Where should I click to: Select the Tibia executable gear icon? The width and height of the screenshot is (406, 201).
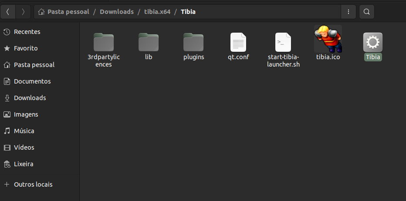point(373,42)
